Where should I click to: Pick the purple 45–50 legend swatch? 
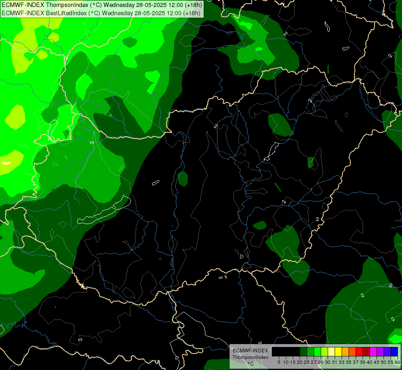pyautogui.click(x=380, y=351)
